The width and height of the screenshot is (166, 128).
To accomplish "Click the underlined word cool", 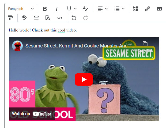I will click(61, 30).
